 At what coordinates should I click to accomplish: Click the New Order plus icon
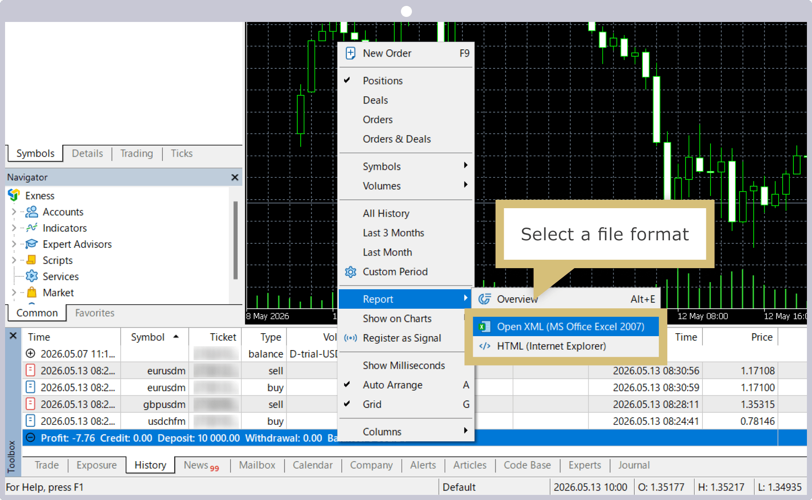click(x=350, y=53)
